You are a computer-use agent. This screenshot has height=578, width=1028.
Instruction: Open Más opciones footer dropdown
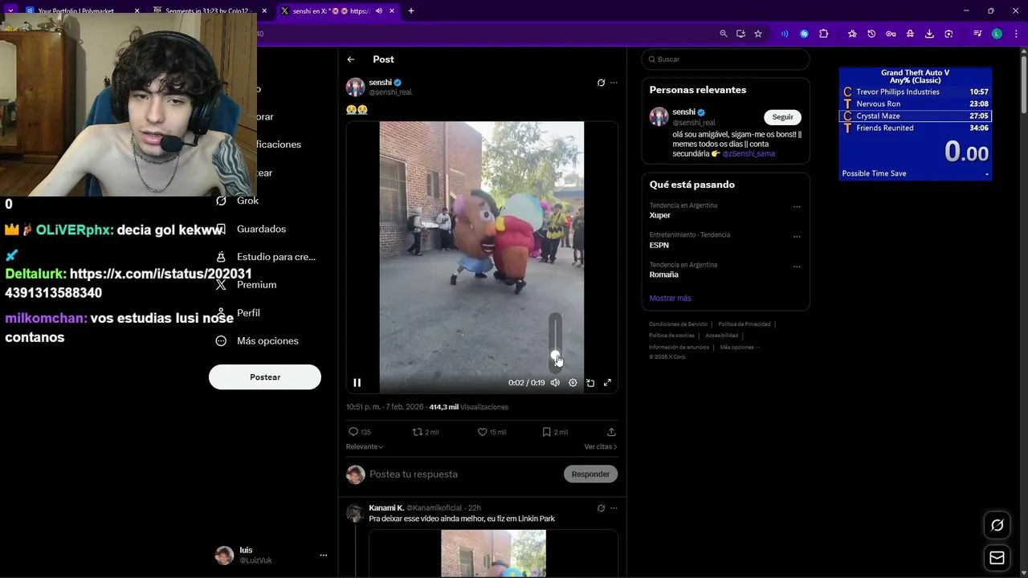click(x=740, y=348)
